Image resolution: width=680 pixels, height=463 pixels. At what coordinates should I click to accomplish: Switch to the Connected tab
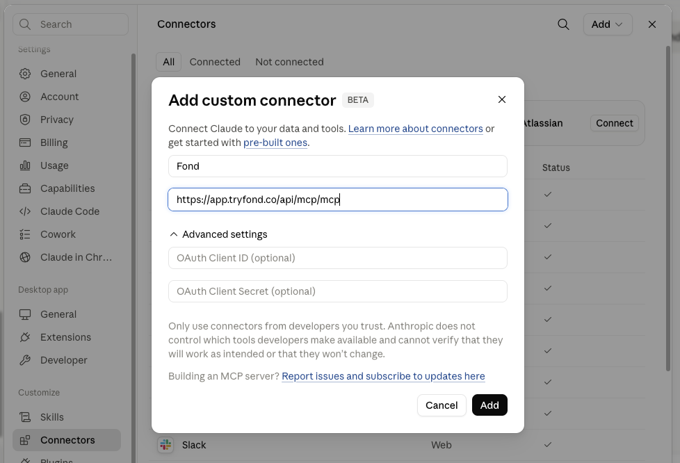point(215,62)
